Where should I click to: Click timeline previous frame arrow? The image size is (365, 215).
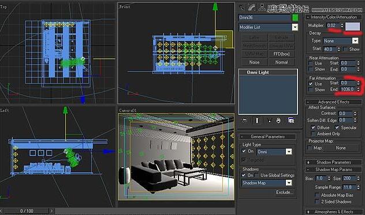2,211
